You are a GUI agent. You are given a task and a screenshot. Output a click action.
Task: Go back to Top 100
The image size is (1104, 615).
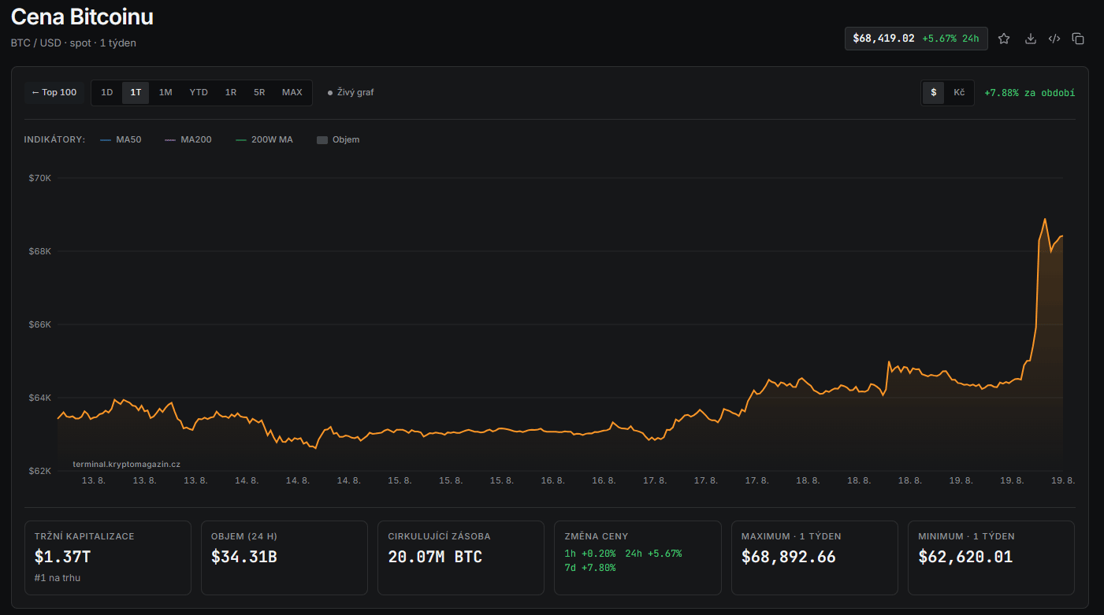click(x=54, y=92)
